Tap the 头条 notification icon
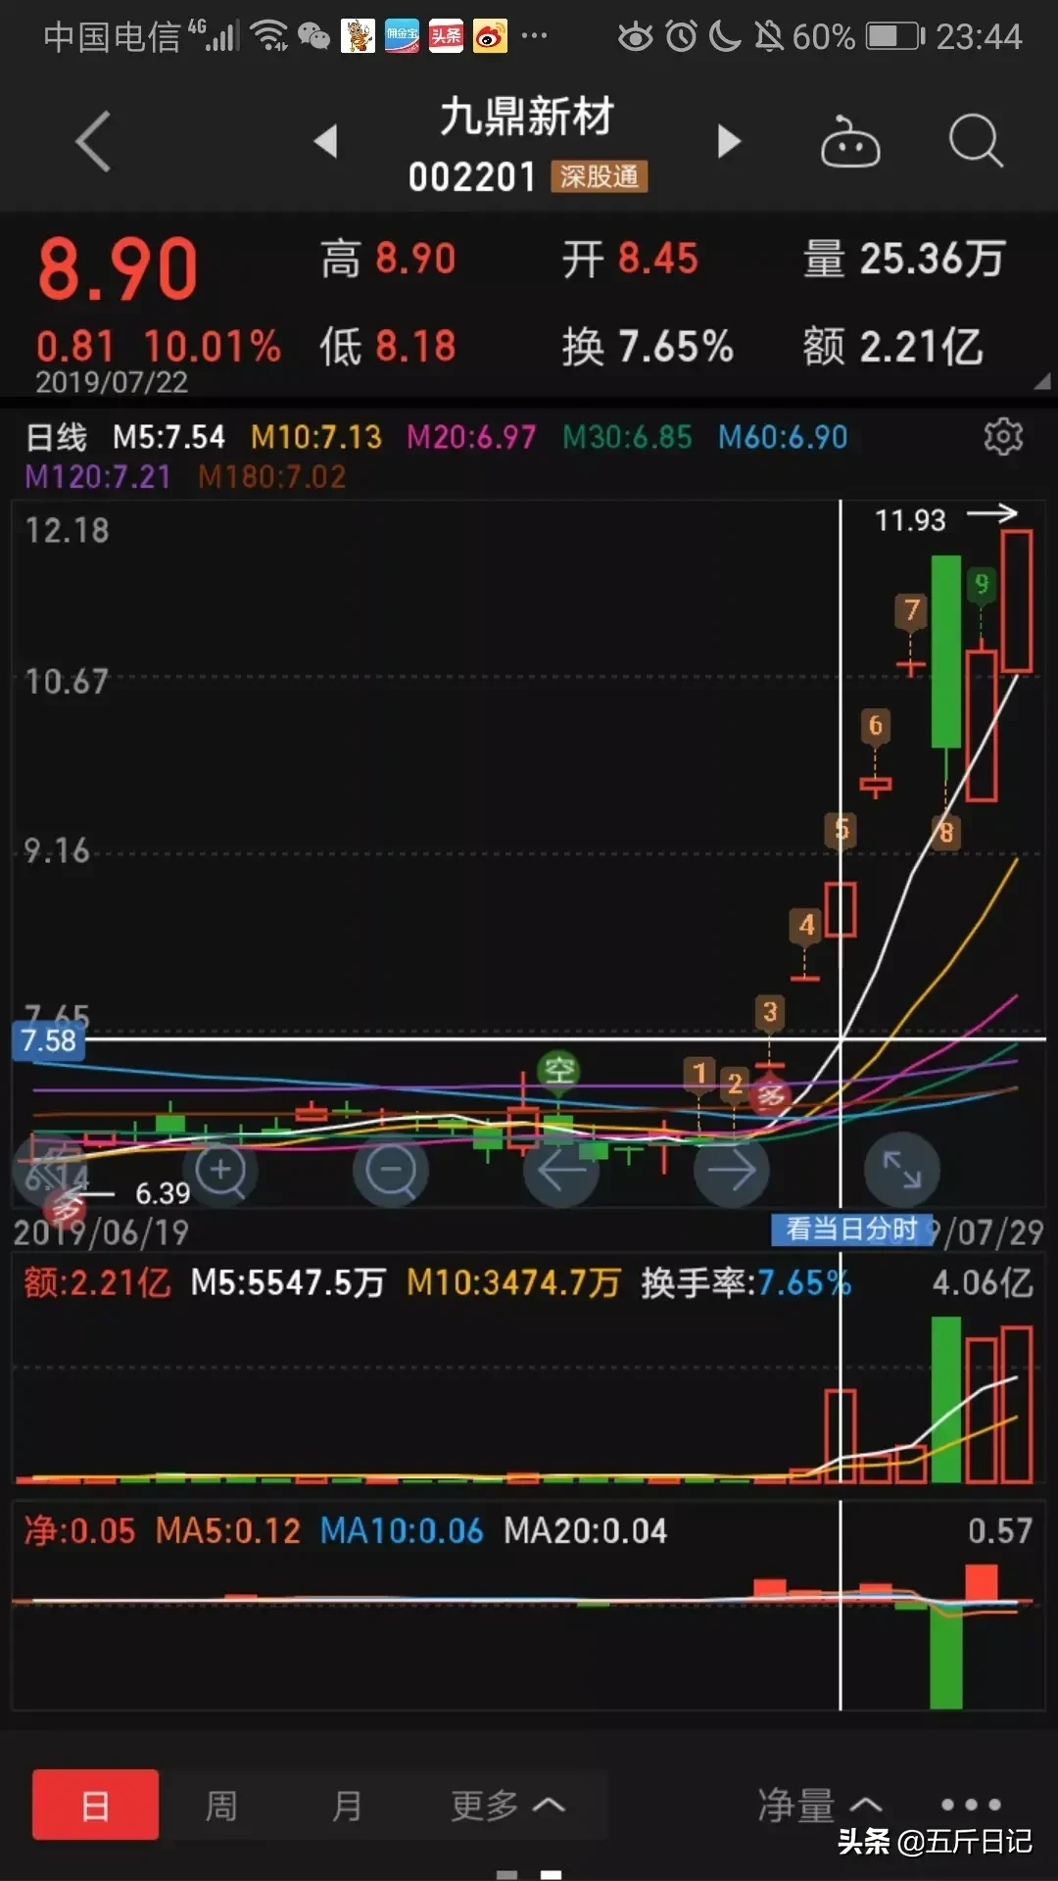 tap(446, 37)
